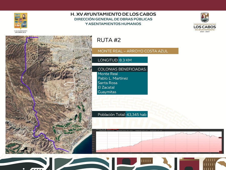Select 'Santa Rosa' in the colonias list

(107, 83)
